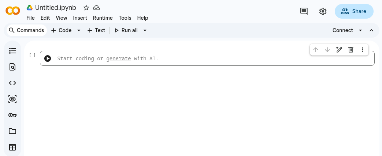Open the Runtime menu

coord(103,18)
